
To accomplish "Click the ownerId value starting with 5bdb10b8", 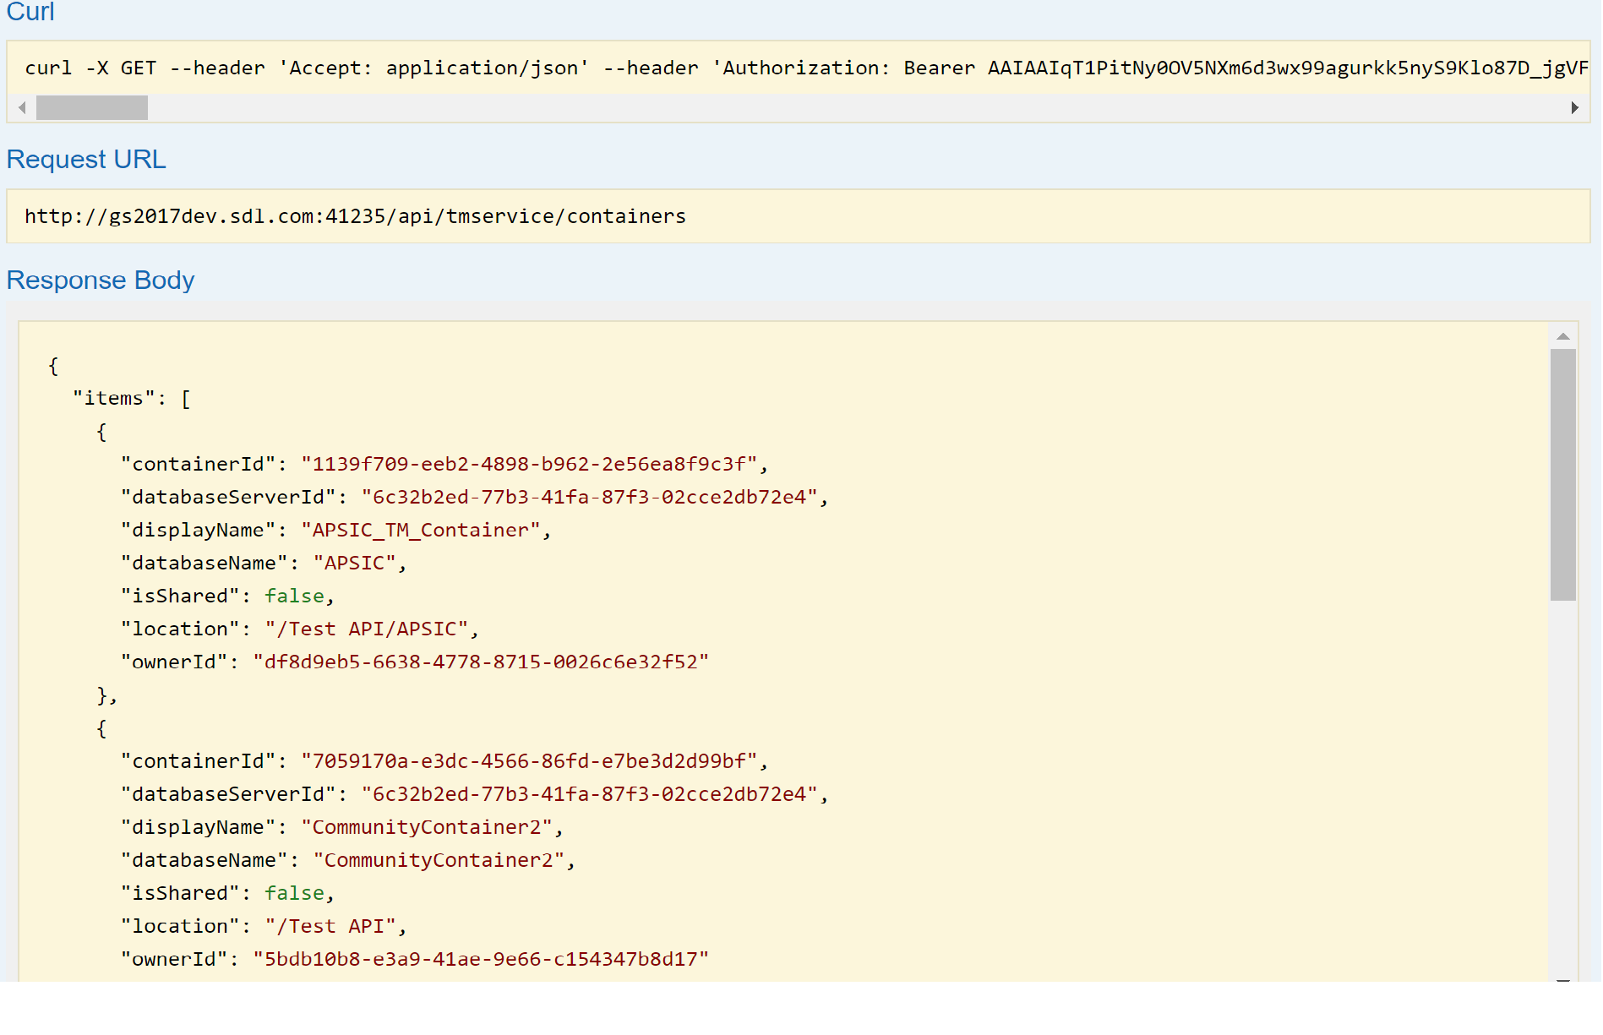I will tap(481, 959).
